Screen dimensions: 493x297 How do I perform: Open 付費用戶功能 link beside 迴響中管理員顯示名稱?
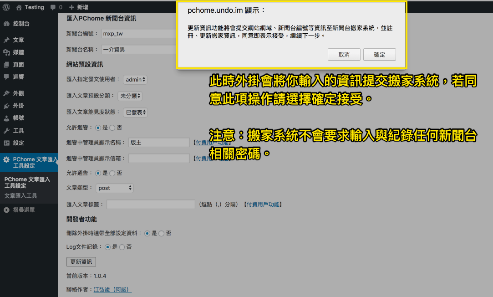[x=212, y=143]
